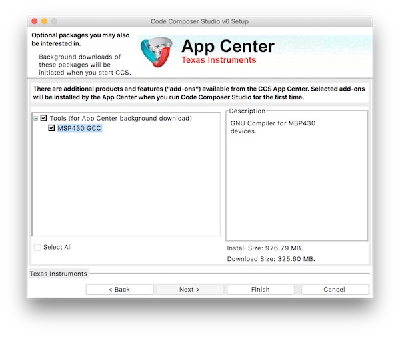The image size is (400, 337).
Task: Click the App Center heading text
Action: point(228,47)
